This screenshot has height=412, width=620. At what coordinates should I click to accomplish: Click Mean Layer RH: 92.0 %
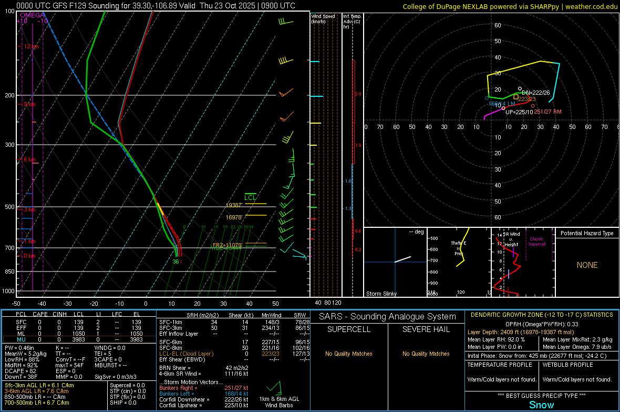[x=496, y=339]
